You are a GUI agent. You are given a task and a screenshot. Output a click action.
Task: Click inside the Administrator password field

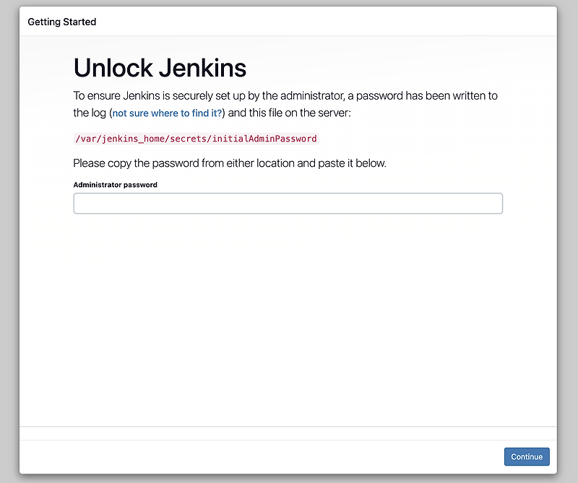287,203
